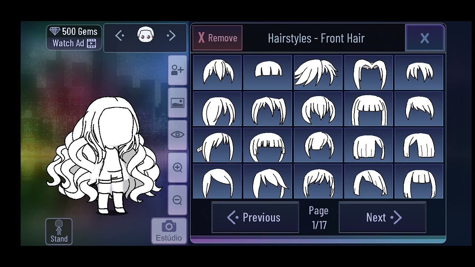
Task: Pick the last hairstyle in the first row
Action: pos(419,73)
